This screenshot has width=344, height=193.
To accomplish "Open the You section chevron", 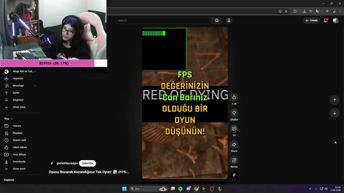I will point(12,119).
